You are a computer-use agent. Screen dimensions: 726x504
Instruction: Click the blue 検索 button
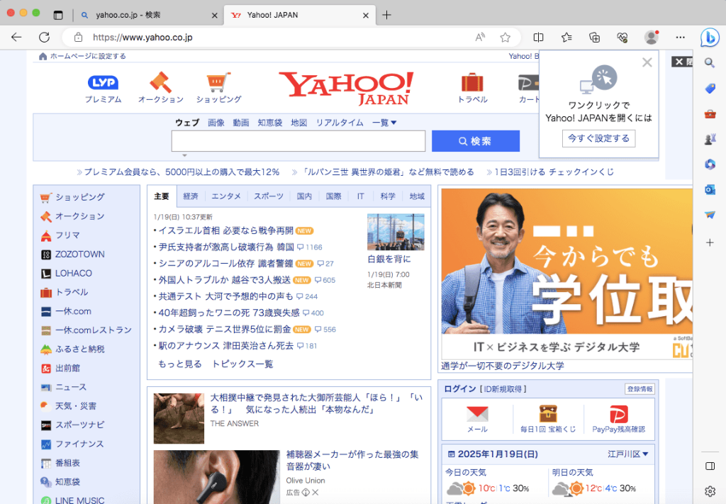476,140
